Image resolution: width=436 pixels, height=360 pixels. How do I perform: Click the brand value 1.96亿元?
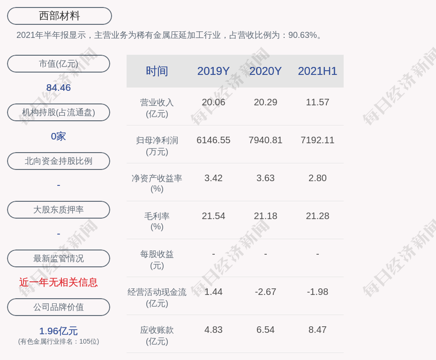[59, 331]
